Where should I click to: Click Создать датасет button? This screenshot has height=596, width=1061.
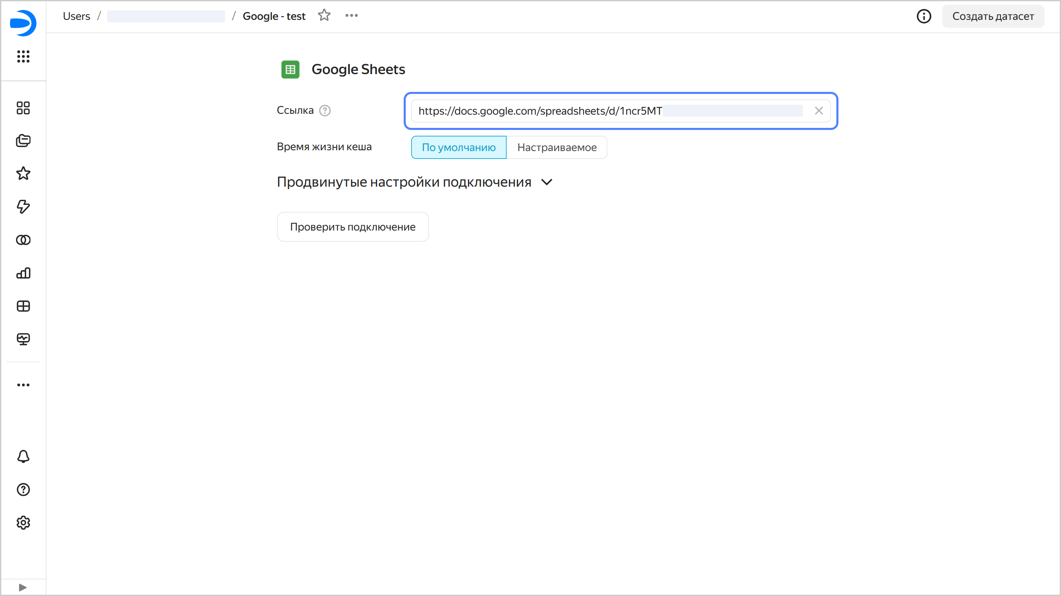(x=993, y=16)
